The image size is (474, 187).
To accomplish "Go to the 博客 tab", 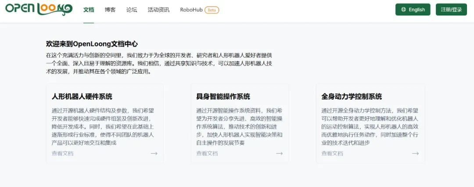I will click(x=110, y=10).
